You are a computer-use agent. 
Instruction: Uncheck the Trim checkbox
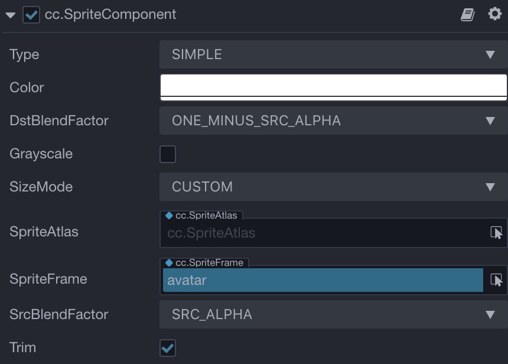[168, 348]
